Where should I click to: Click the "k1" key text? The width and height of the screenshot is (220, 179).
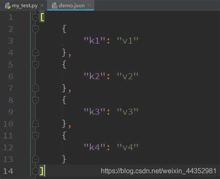click(x=95, y=40)
